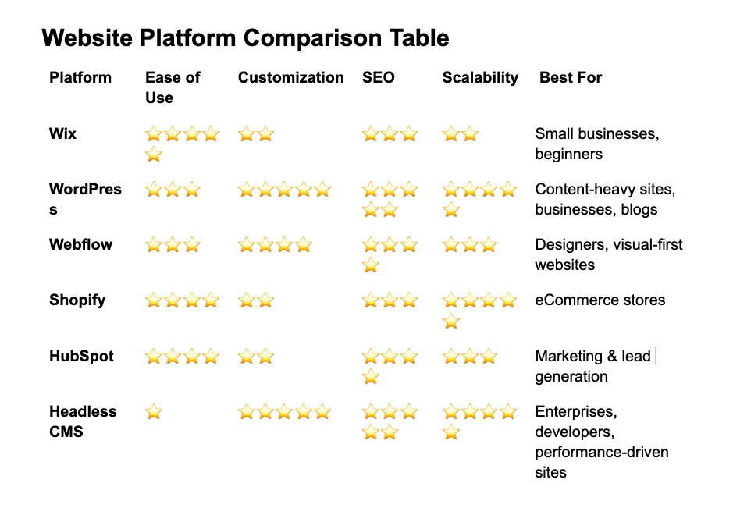This screenshot has height=508, width=733.
Task: Click the Platform column header
Action: point(80,77)
